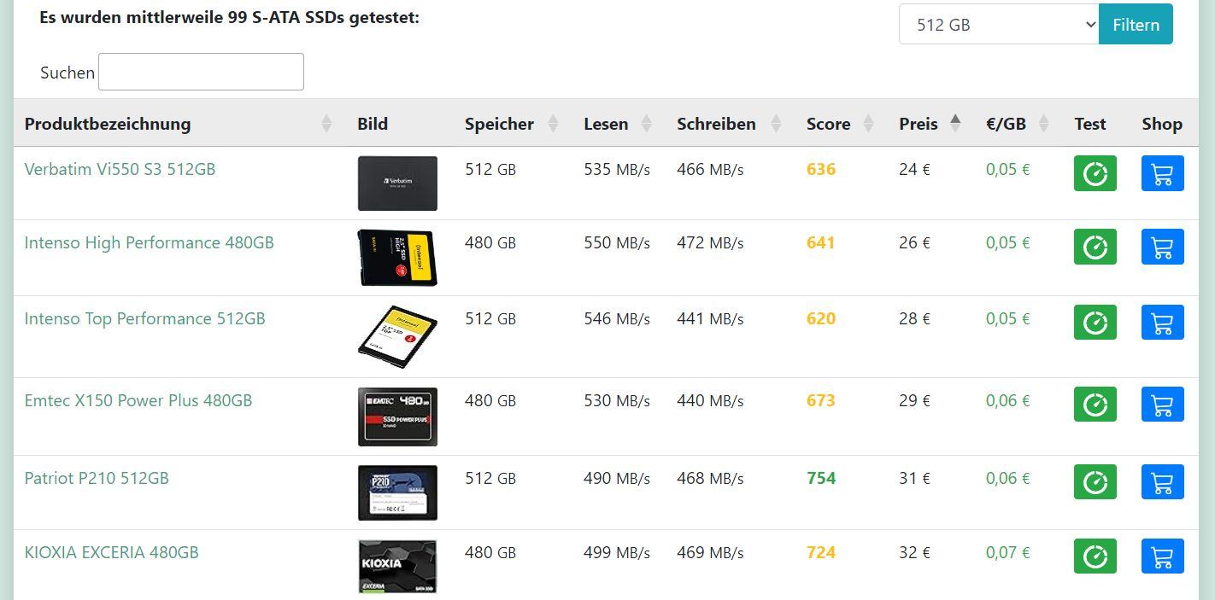Open shop cart for KIOXIA EXCERIA 480GB

tap(1162, 556)
